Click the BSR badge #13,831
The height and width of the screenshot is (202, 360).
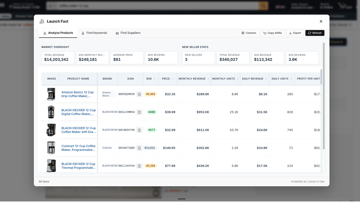click(x=150, y=148)
